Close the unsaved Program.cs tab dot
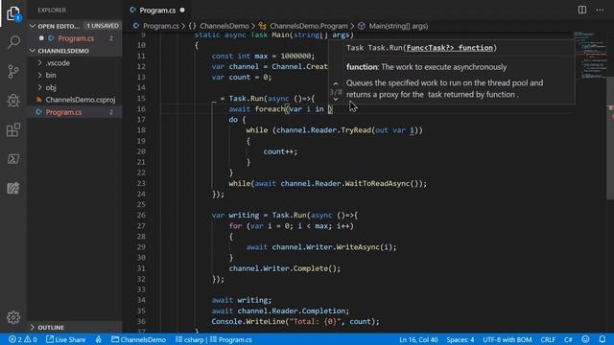This screenshot has height=345, width=614. pyautogui.click(x=182, y=11)
